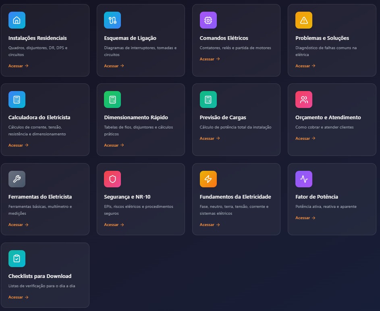Select the purple chip icon for Comandos Elétricos
This screenshot has height=311, width=380.
coord(208,20)
